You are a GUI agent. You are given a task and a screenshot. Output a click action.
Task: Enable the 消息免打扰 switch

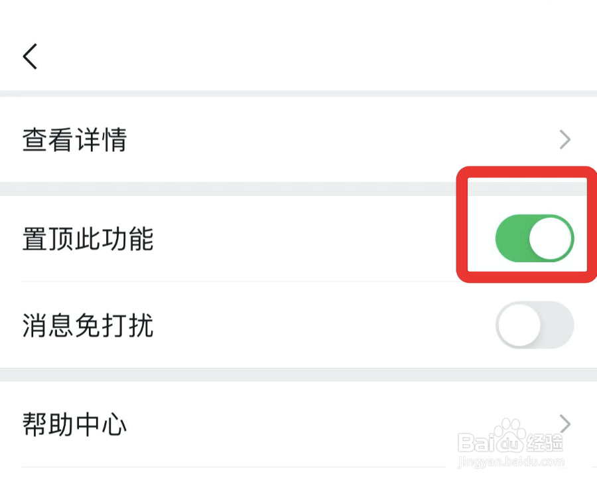[x=535, y=325]
